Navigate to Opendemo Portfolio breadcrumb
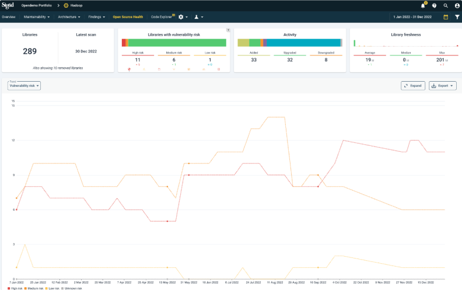This screenshot has width=462, height=290. 37,5
